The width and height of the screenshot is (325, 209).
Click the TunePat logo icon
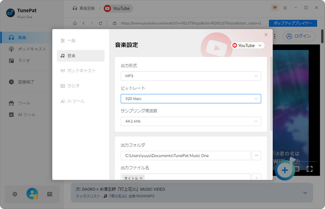[11, 13]
